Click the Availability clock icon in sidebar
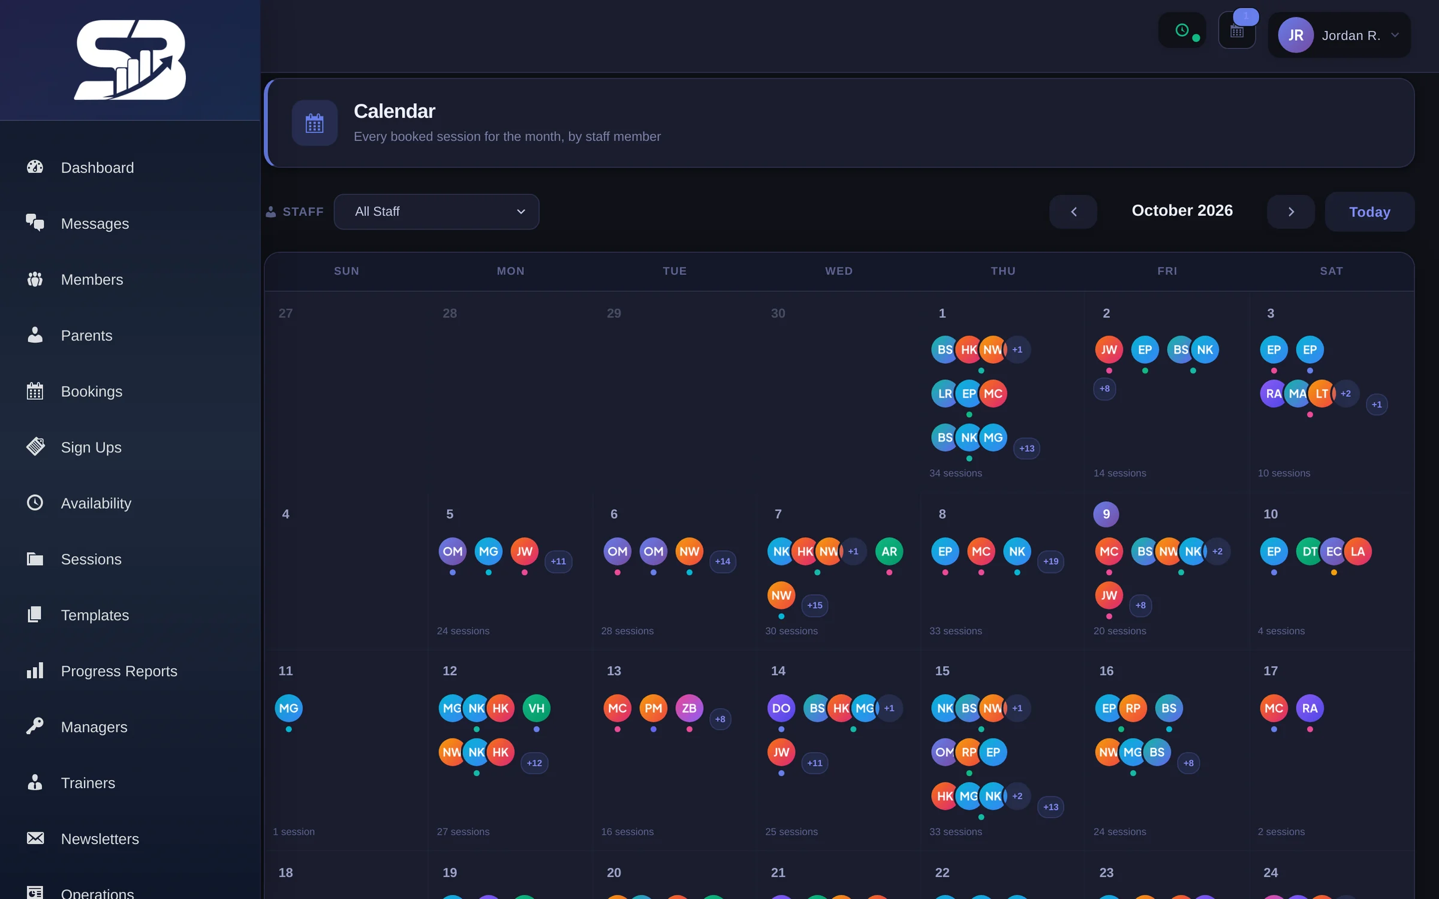Viewport: 1439px width, 899px height. point(35,503)
